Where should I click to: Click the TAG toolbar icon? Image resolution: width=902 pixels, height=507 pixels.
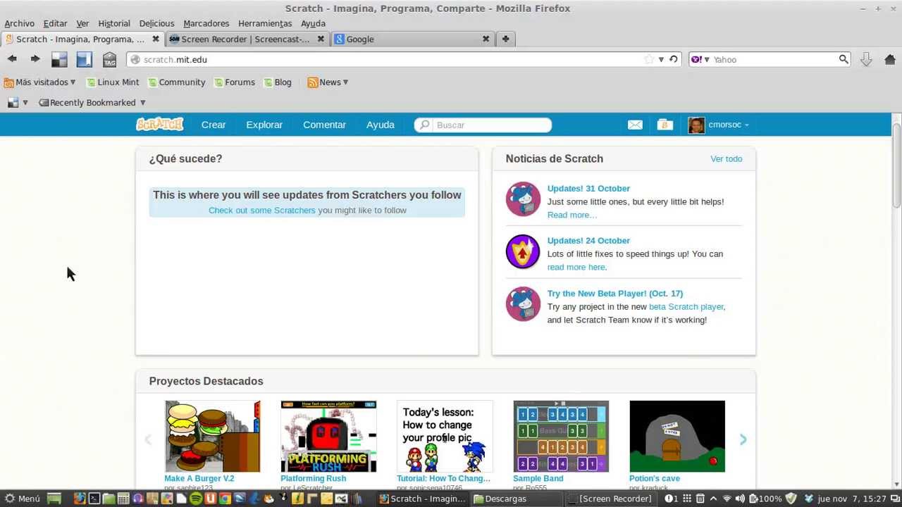click(109, 60)
